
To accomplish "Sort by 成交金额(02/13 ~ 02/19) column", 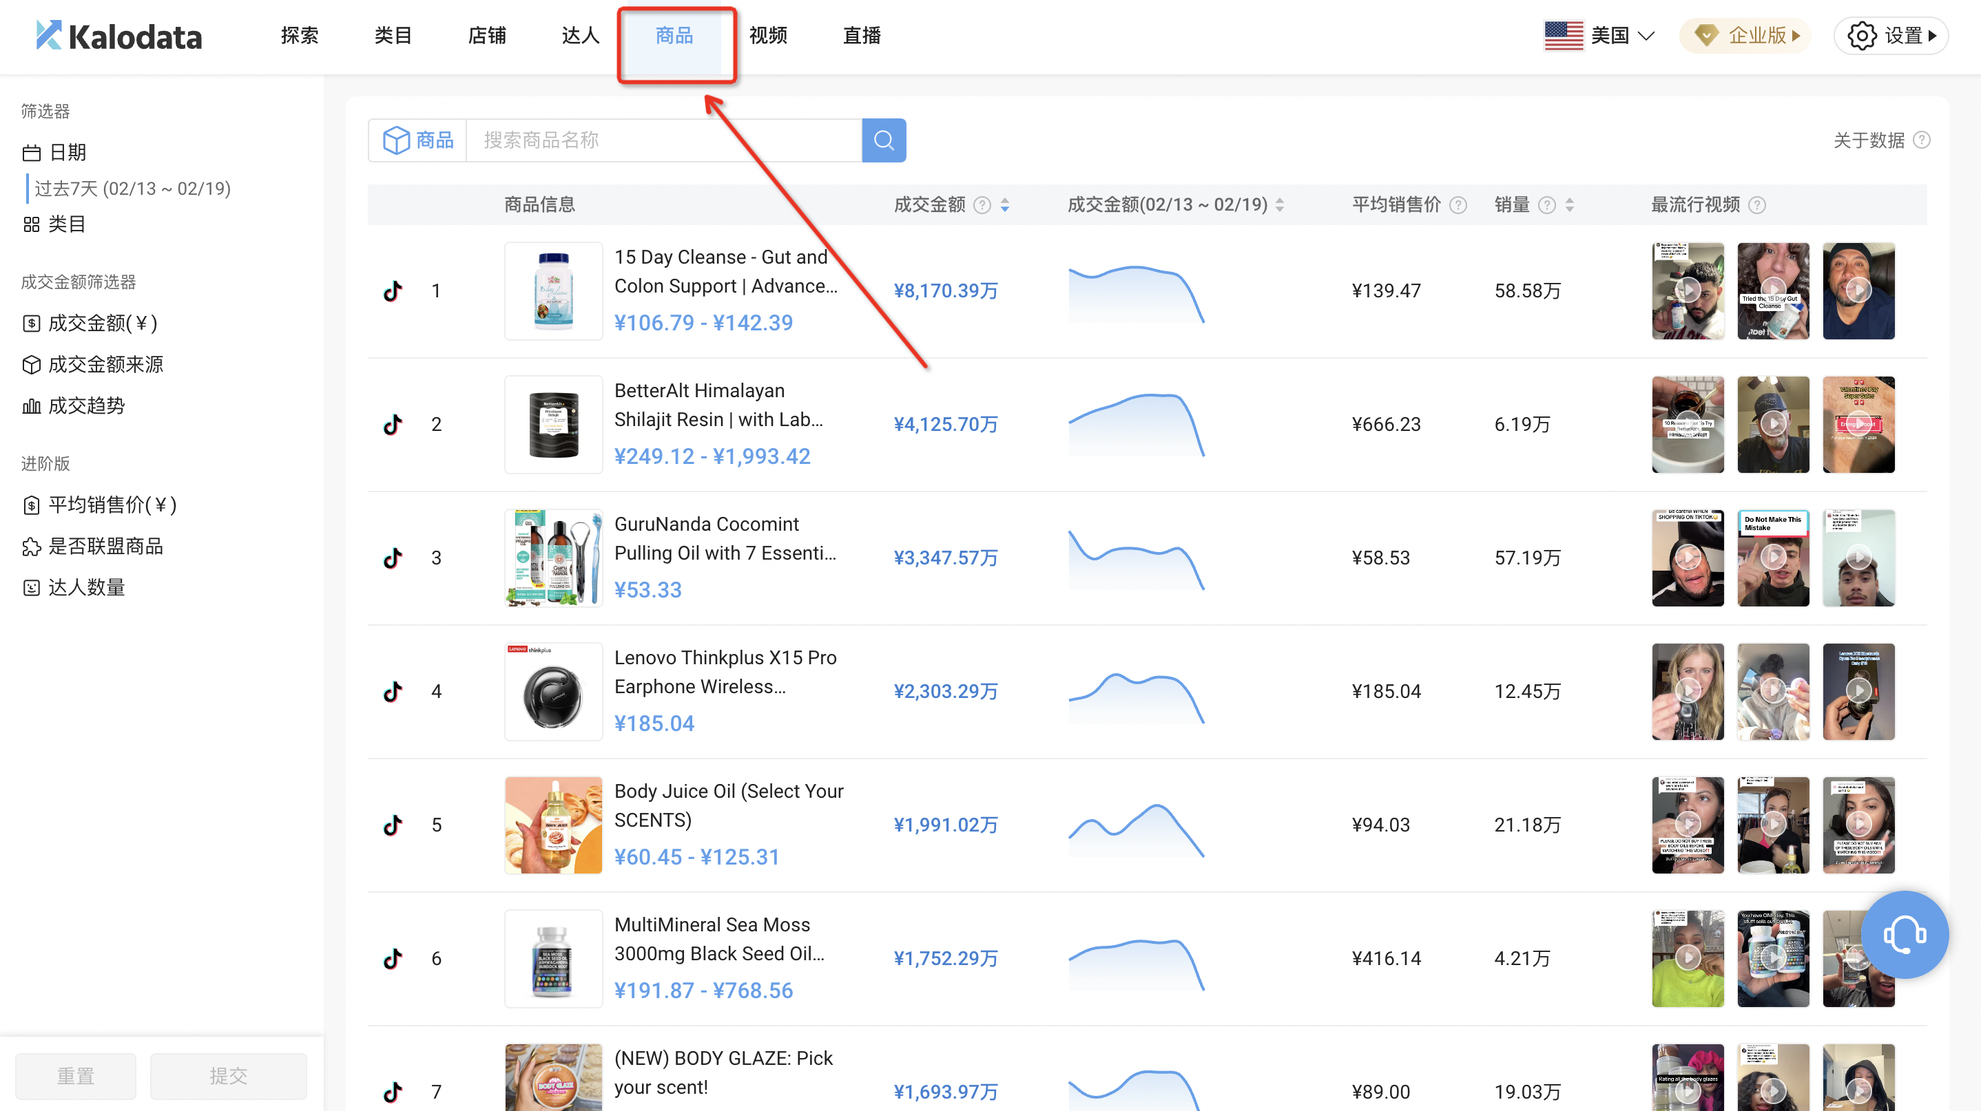I will click(x=1279, y=204).
